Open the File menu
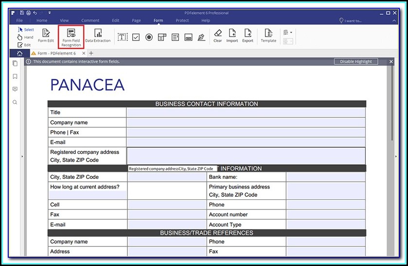This screenshot has width=408, height=266. (19, 20)
